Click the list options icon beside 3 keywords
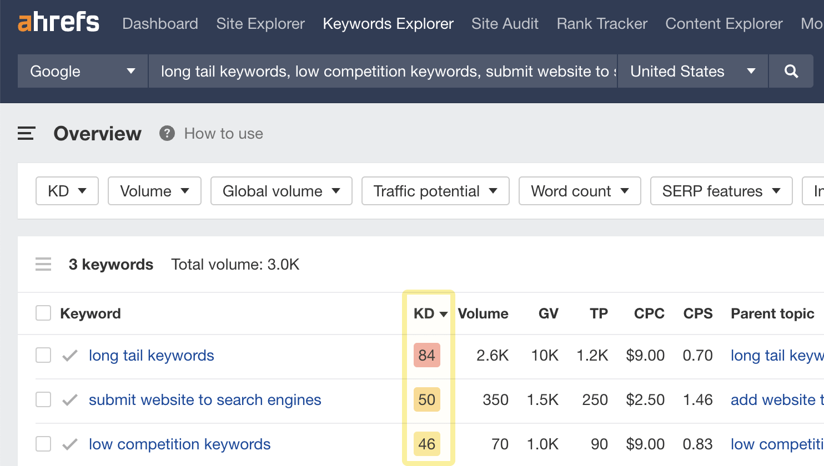824x466 pixels. pyautogui.click(x=43, y=265)
